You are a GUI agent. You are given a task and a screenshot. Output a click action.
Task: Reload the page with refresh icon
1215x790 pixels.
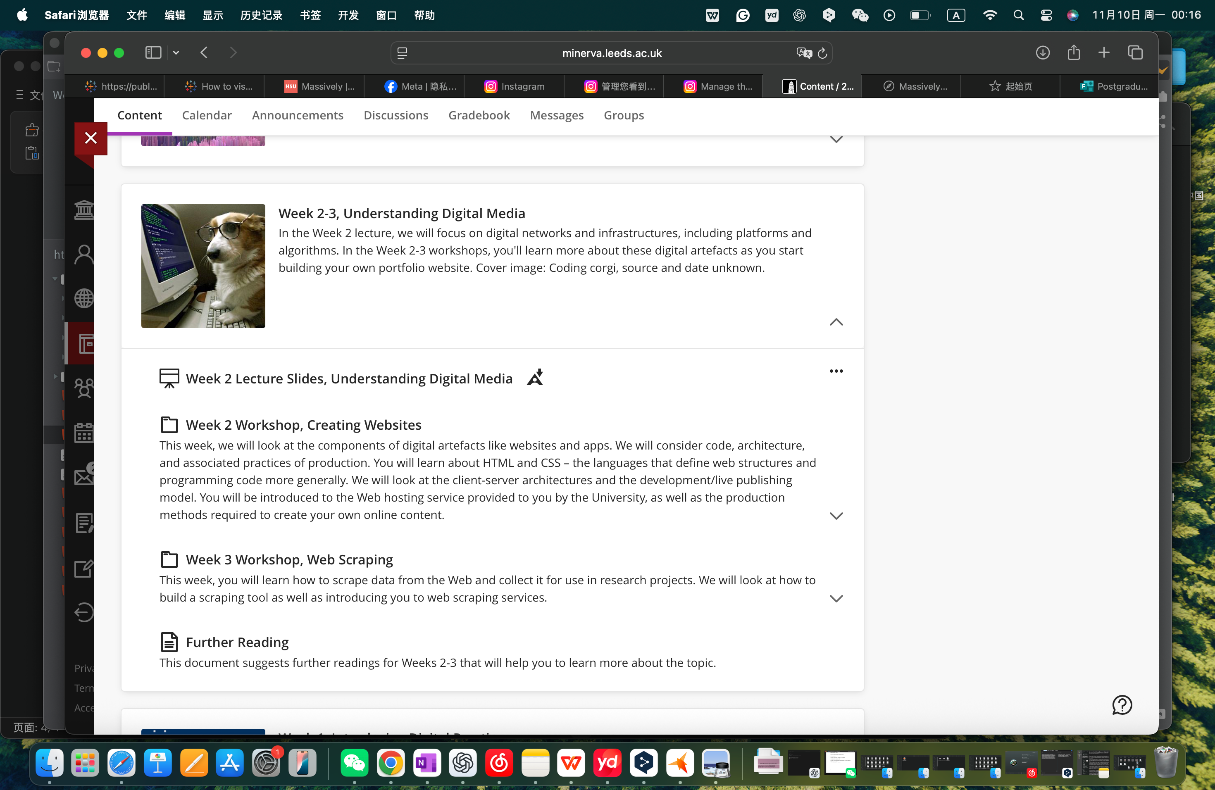pos(822,53)
